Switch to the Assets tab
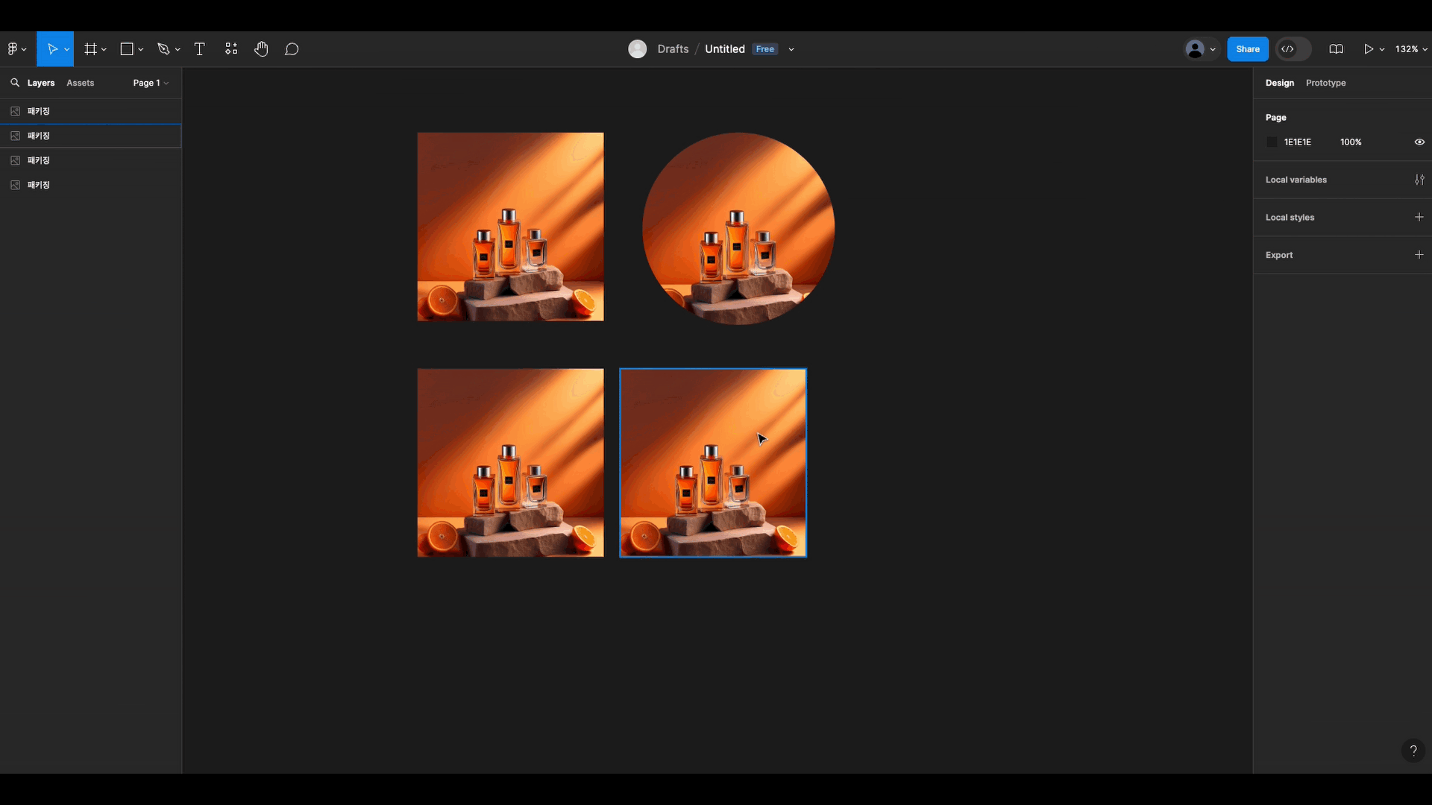Screen dimensions: 1432x805 81,83
